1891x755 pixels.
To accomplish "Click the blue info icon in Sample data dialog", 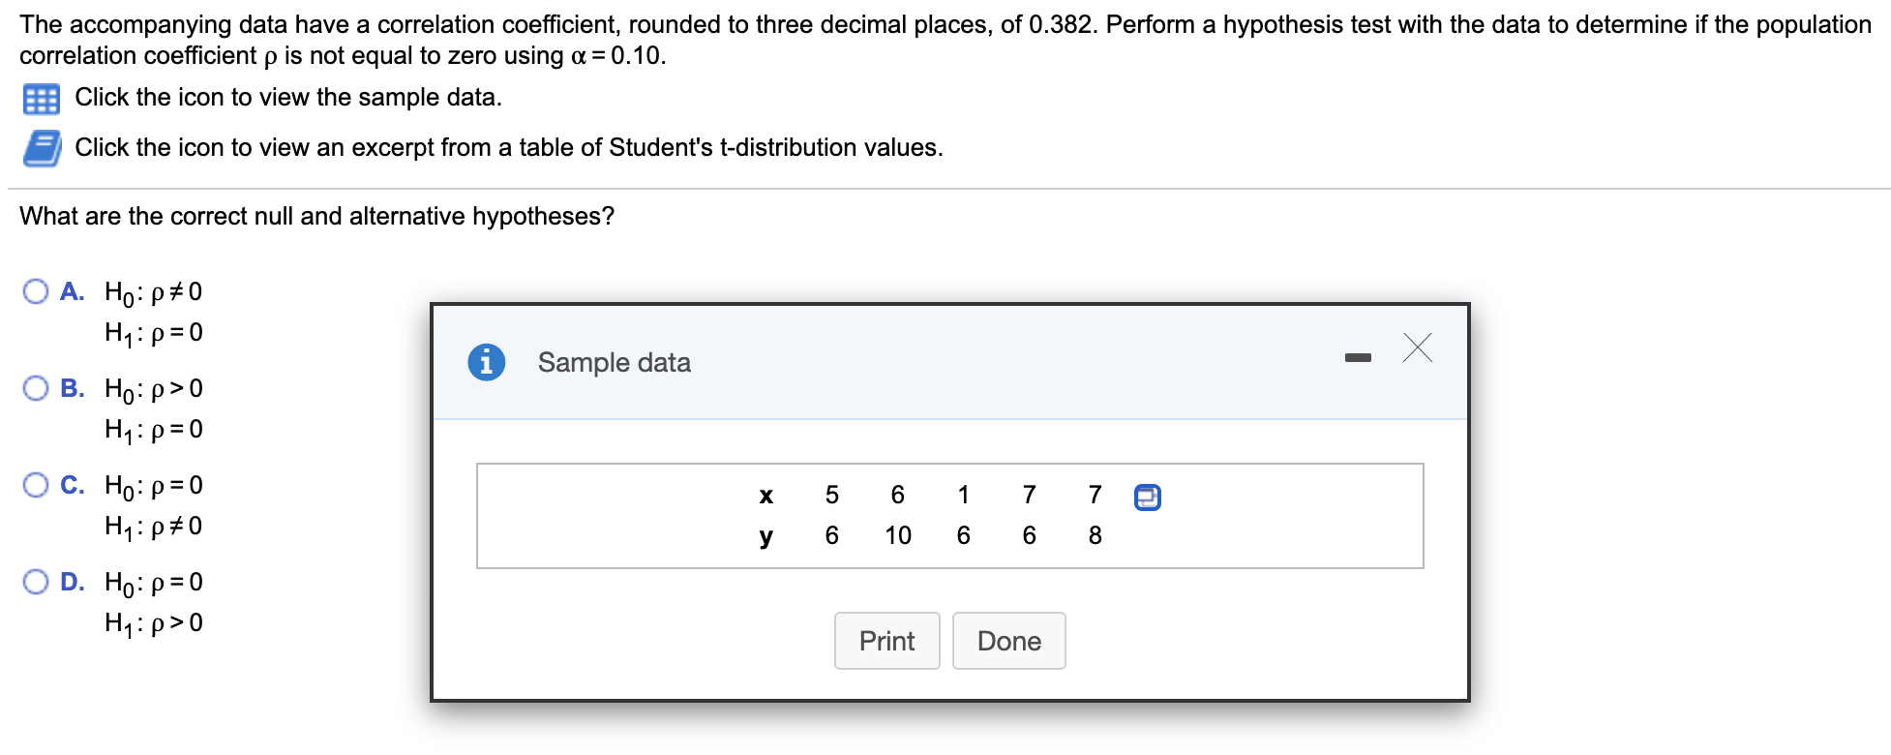I will click(x=487, y=361).
